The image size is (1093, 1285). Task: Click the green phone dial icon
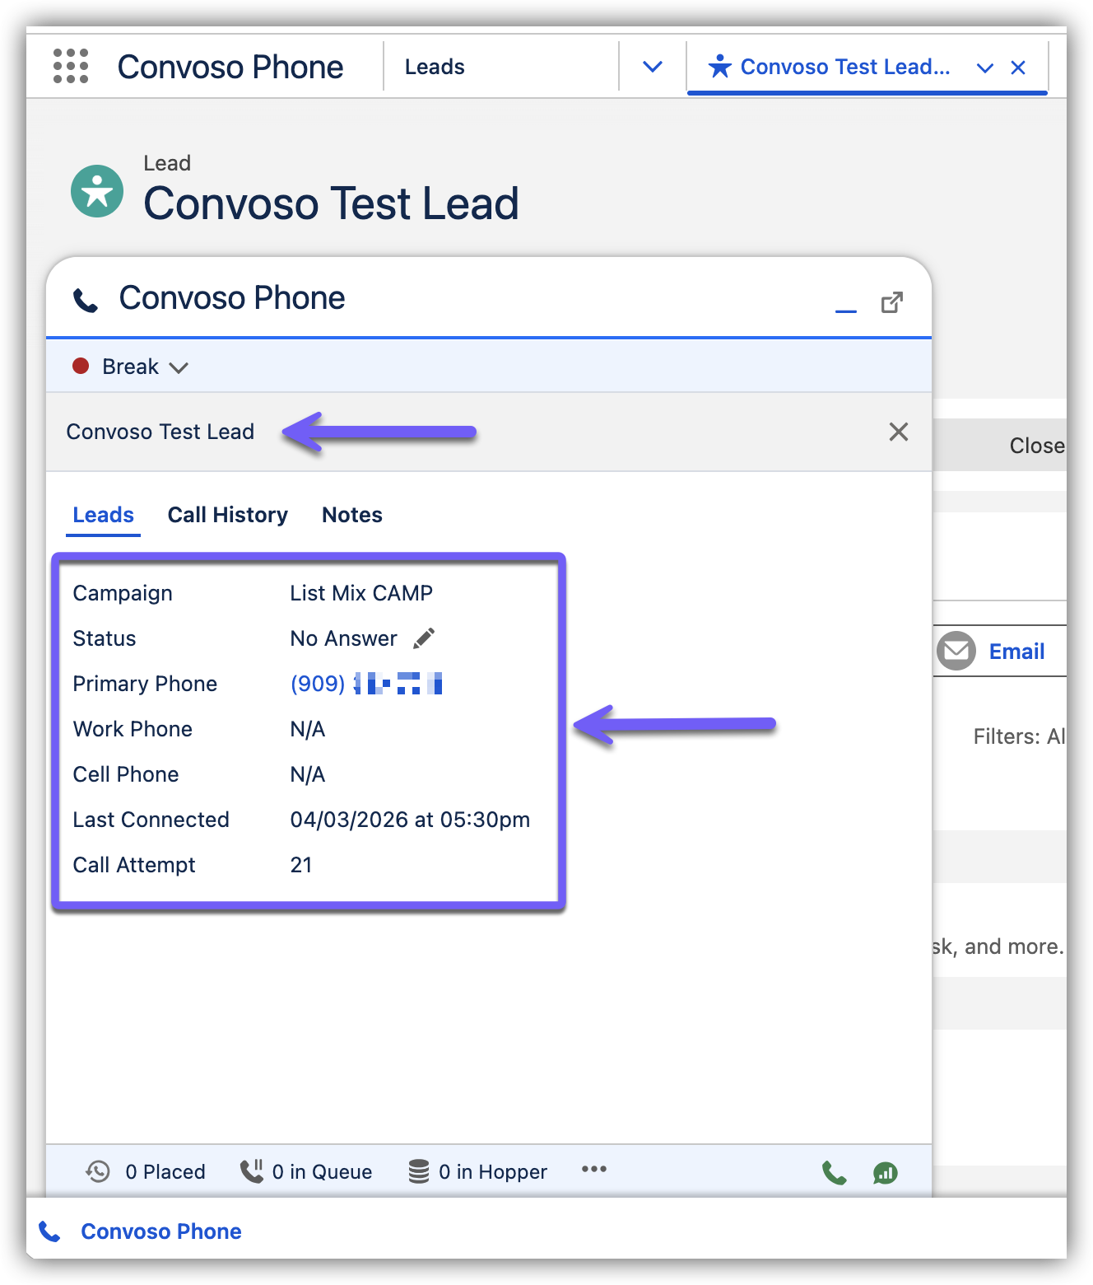(834, 1172)
